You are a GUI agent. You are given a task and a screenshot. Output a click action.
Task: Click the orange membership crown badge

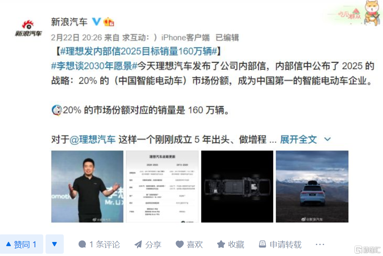point(109,22)
